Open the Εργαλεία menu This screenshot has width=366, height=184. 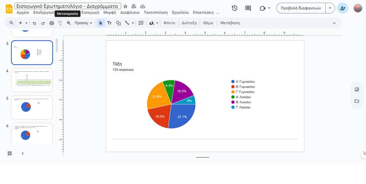pyautogui.click(x=180, y=13)
